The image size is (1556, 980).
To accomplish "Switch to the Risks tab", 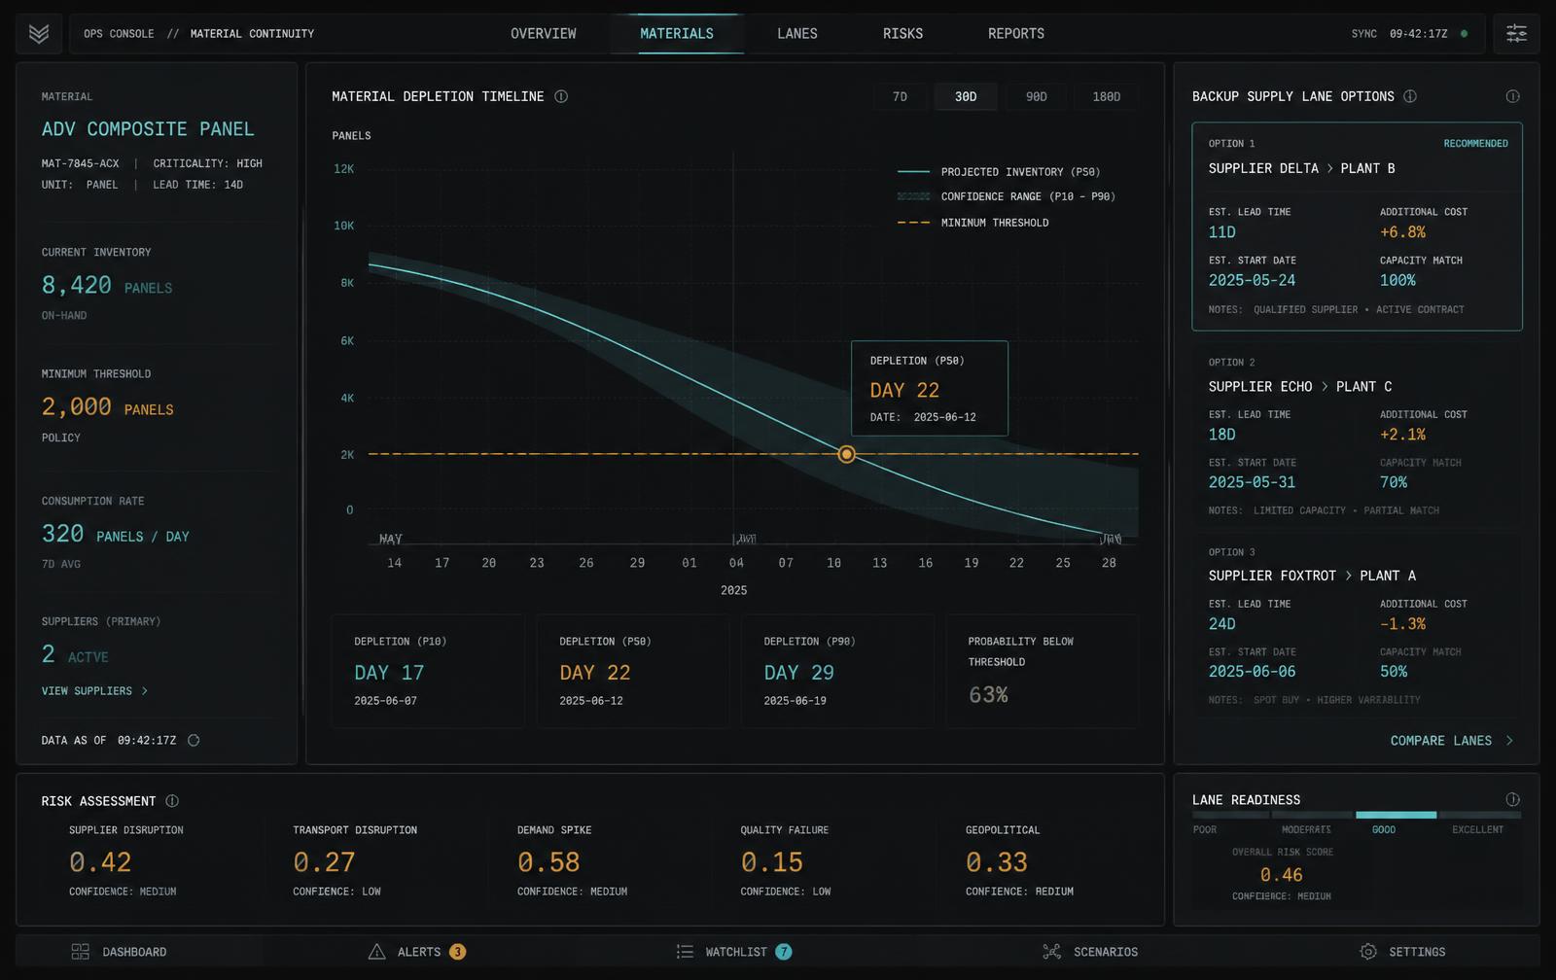I will point(902,34).
